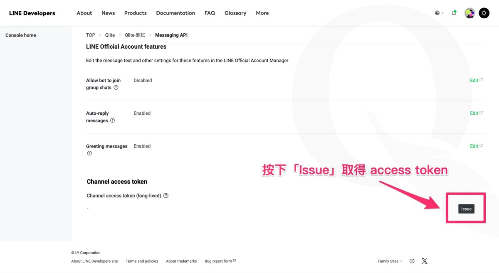
Task: Show help for Channel access token (long-lived)
Action: tap(166, 196)
